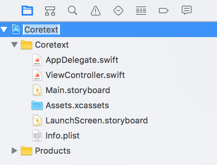
Task: Open the Project navigator folder icon
Action: click(x=27, y=11)
